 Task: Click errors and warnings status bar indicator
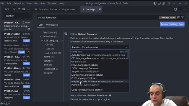point(5,104)
